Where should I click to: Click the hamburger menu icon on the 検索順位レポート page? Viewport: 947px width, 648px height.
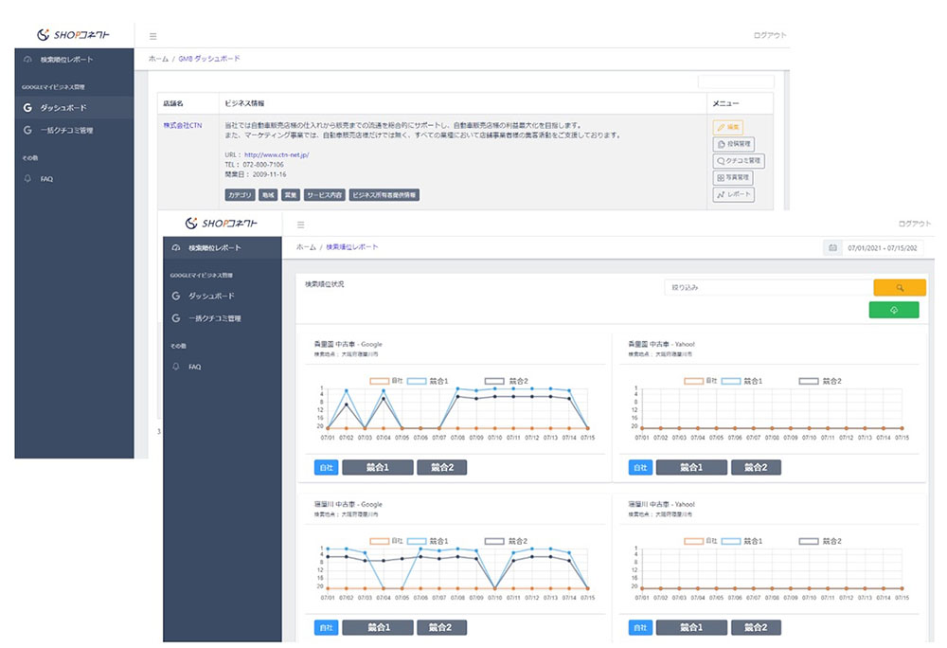[301, 225]
